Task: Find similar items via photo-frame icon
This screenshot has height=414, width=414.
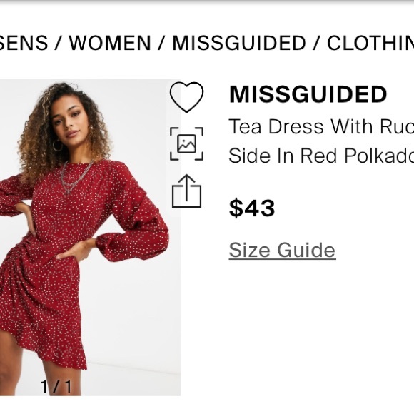Action: 187,143
